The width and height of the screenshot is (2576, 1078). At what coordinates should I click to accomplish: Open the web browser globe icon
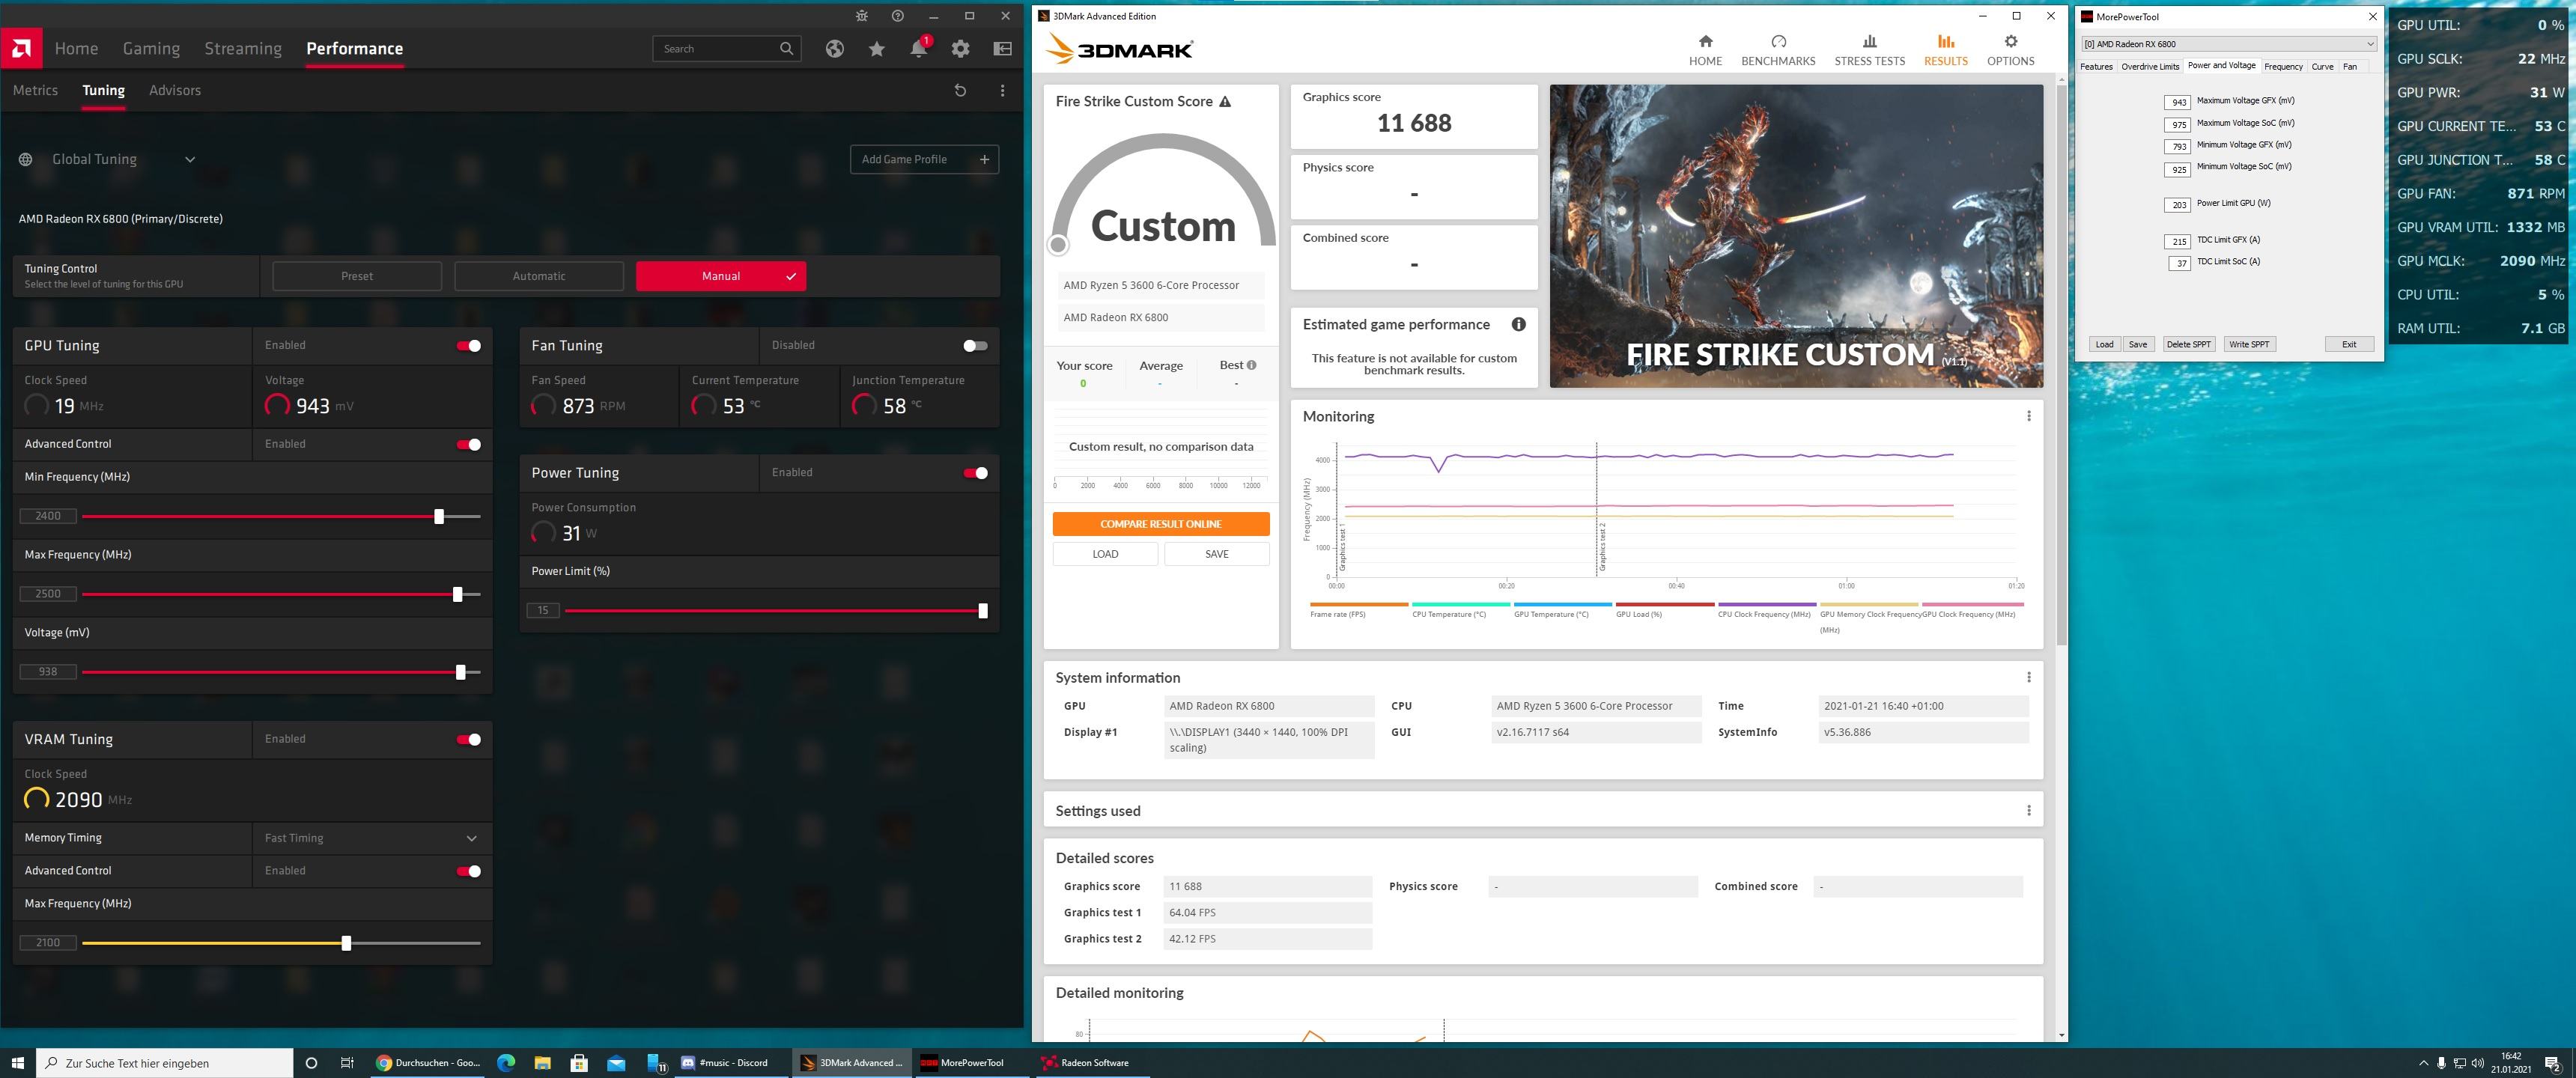(x=834, y=48)
